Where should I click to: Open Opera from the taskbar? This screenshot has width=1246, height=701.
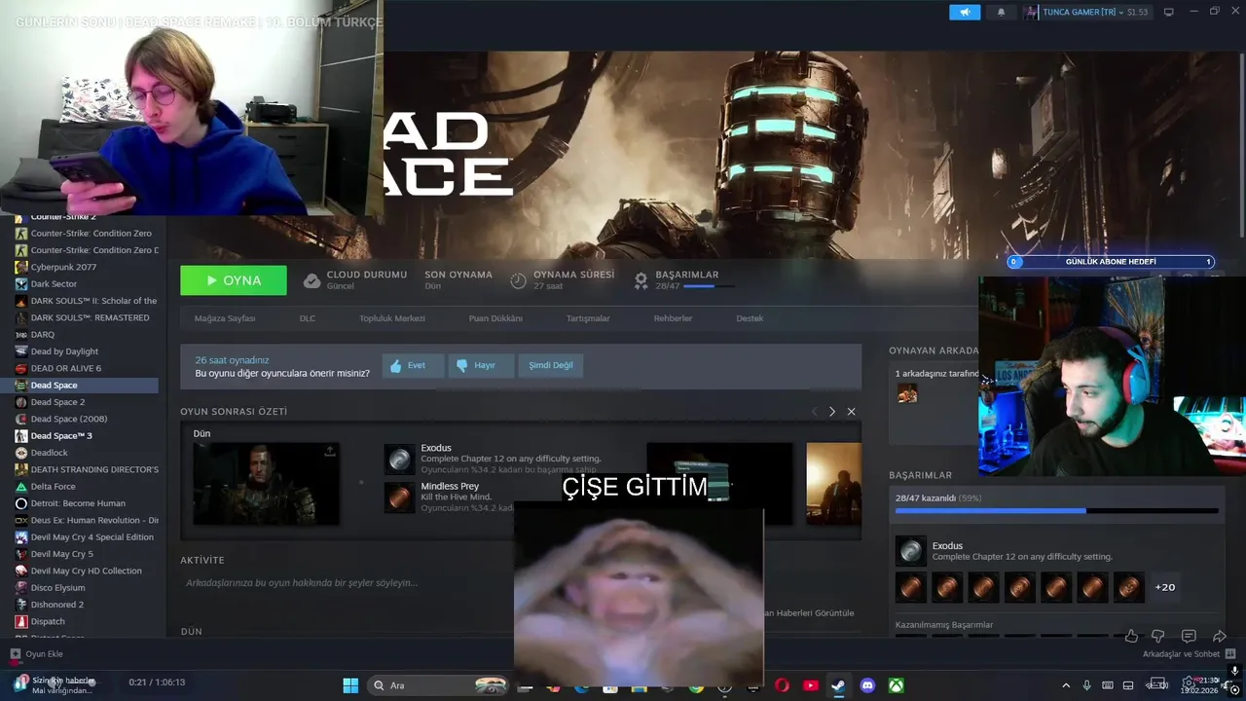[783, 685]
